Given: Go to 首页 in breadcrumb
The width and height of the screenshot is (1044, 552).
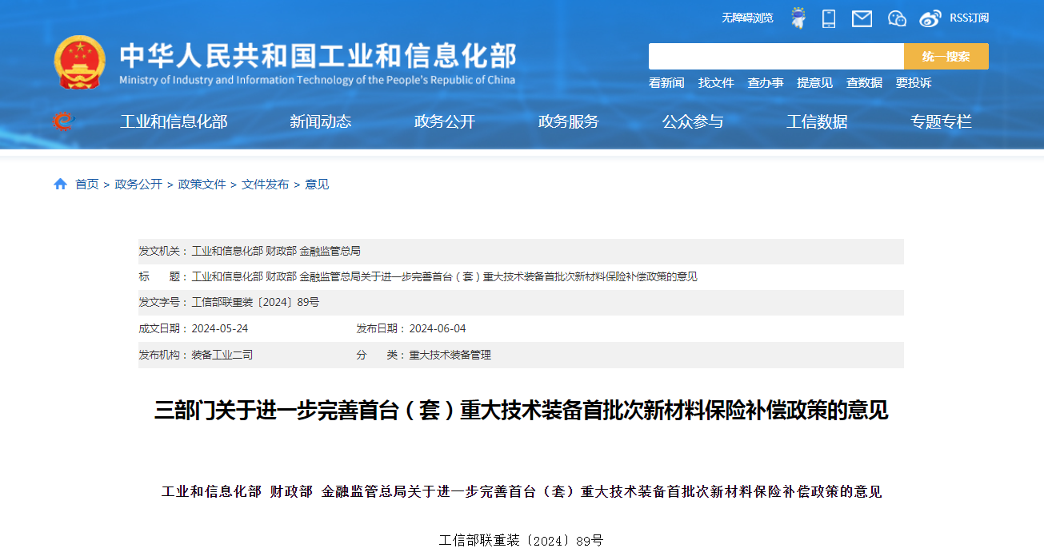Looking at the screenshot, I should [x=87, y=185].
